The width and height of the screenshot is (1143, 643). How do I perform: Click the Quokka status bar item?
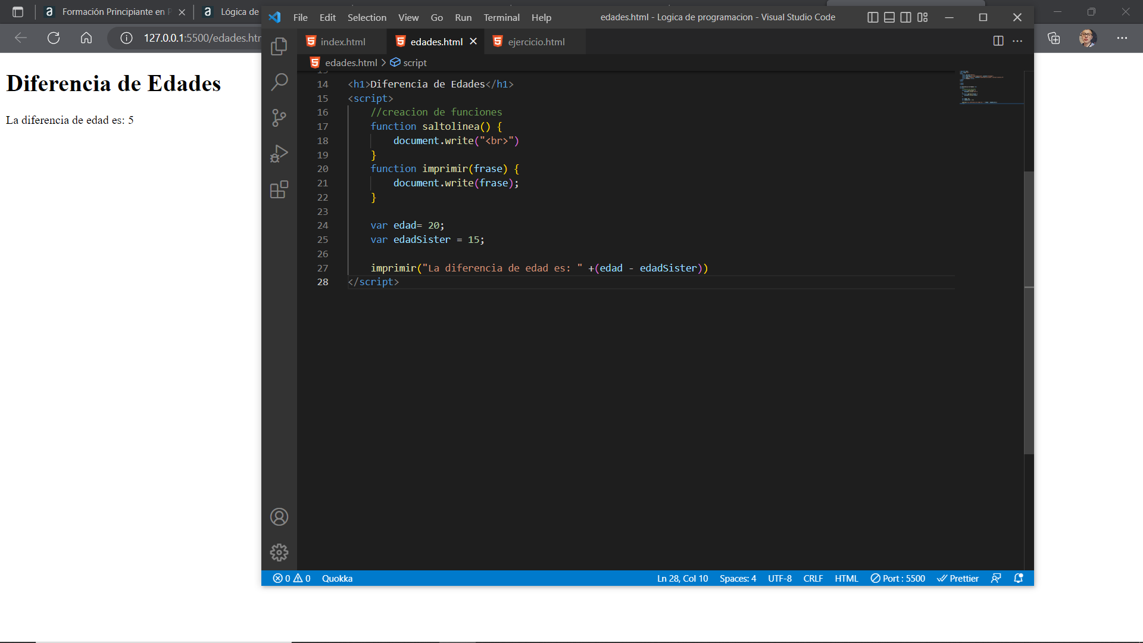[337, 578]
